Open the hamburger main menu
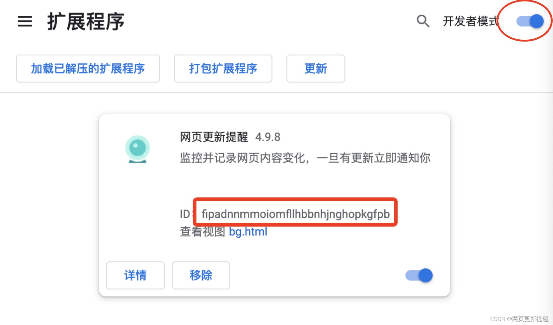The width and height of the screenshot is (553, 325). coord(25,21)
